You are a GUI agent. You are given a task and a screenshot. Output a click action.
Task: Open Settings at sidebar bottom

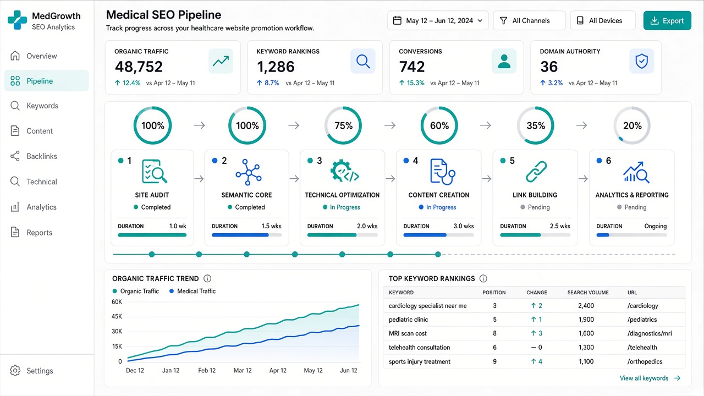(x=46, y=371)
